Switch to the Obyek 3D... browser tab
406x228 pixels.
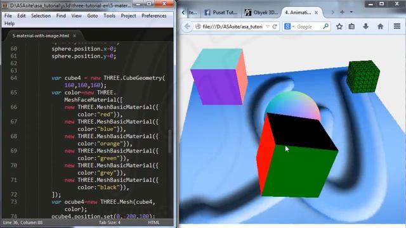pos(261,12)
